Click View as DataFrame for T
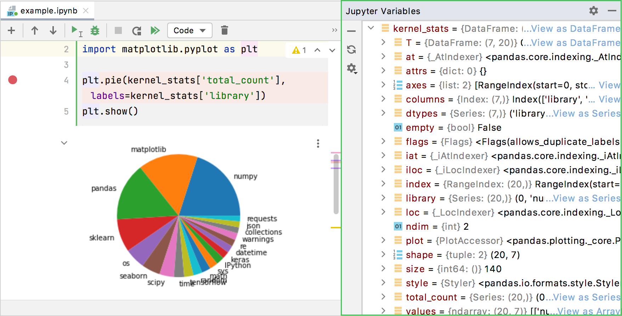 click(x=576, y=43)
